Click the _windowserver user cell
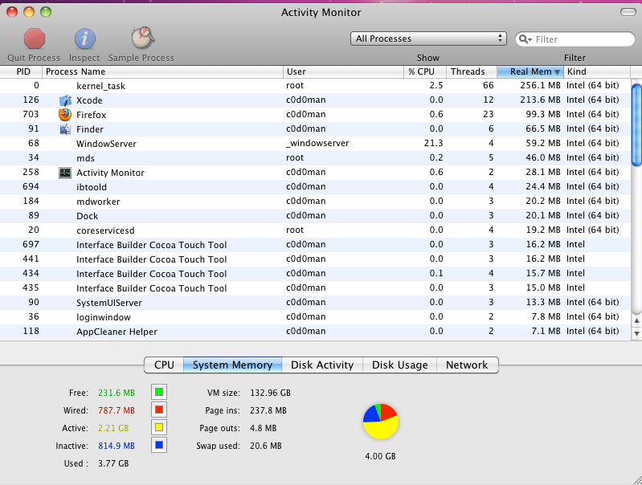This screenshot has width=642, height=485. (317, 143)
